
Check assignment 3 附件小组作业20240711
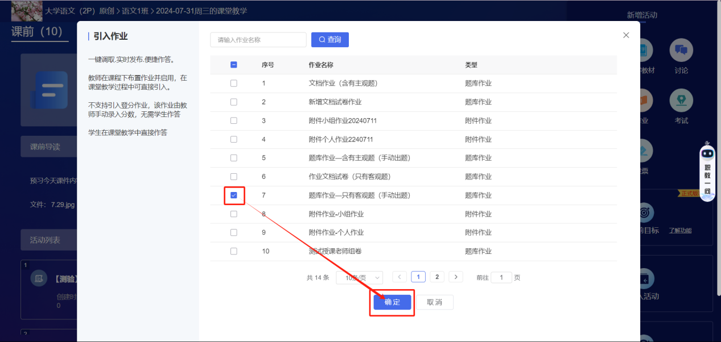tap(234, 120)
